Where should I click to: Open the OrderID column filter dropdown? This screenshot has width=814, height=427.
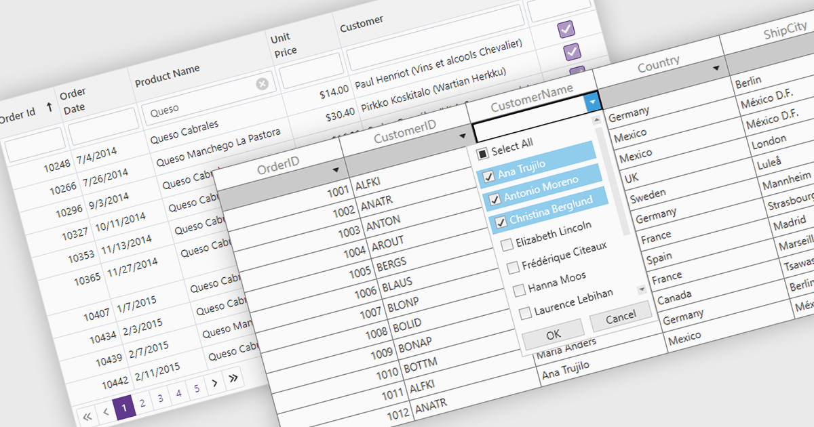pyautogui.click(x=336, y=169)
